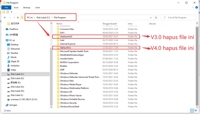Select Disk Lokal (G:) in sidebar

(x=15, y=87)
